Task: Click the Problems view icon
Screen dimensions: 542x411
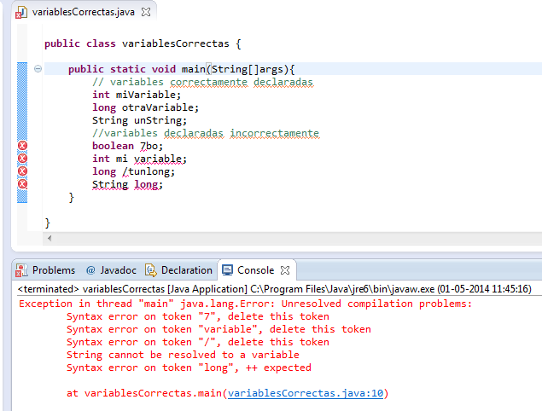Action: (x=21, y=271)
